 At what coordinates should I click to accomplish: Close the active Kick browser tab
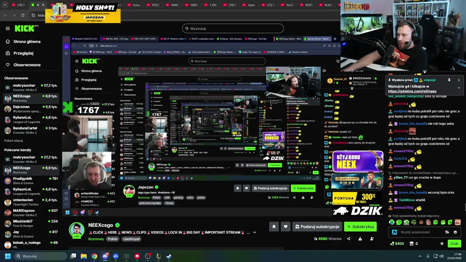point(43,5)
